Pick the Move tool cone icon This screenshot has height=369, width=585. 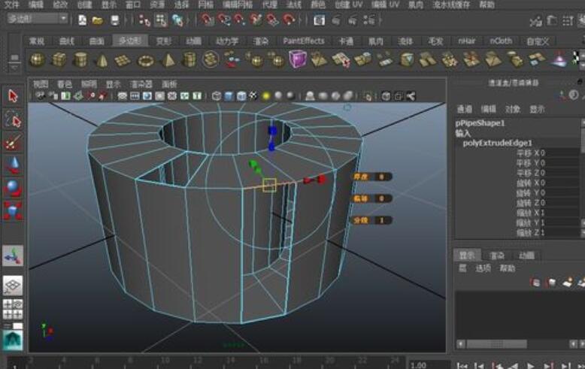coord(13,165)
